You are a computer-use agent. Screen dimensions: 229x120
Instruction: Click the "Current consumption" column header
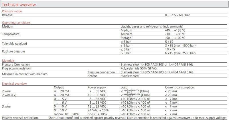click(180, 87)
